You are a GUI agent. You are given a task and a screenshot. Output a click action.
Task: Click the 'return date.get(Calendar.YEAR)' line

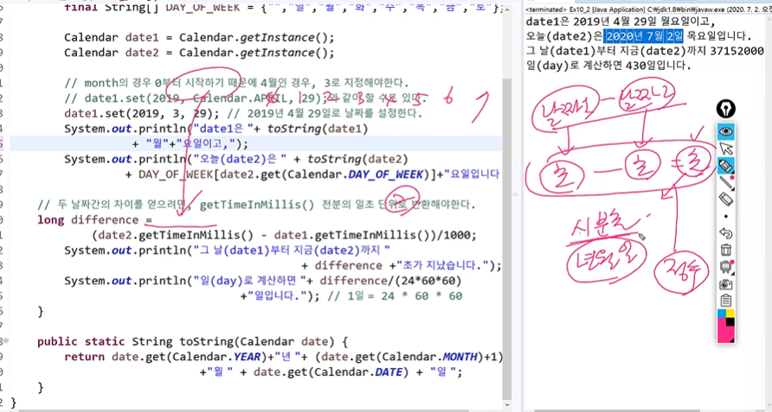[284, 357]
